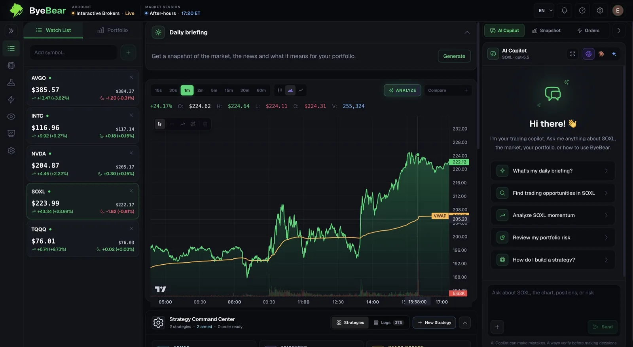Select the OpenAI model icon
The width and height of the screenshot is (633, 347).
point(589,54)
